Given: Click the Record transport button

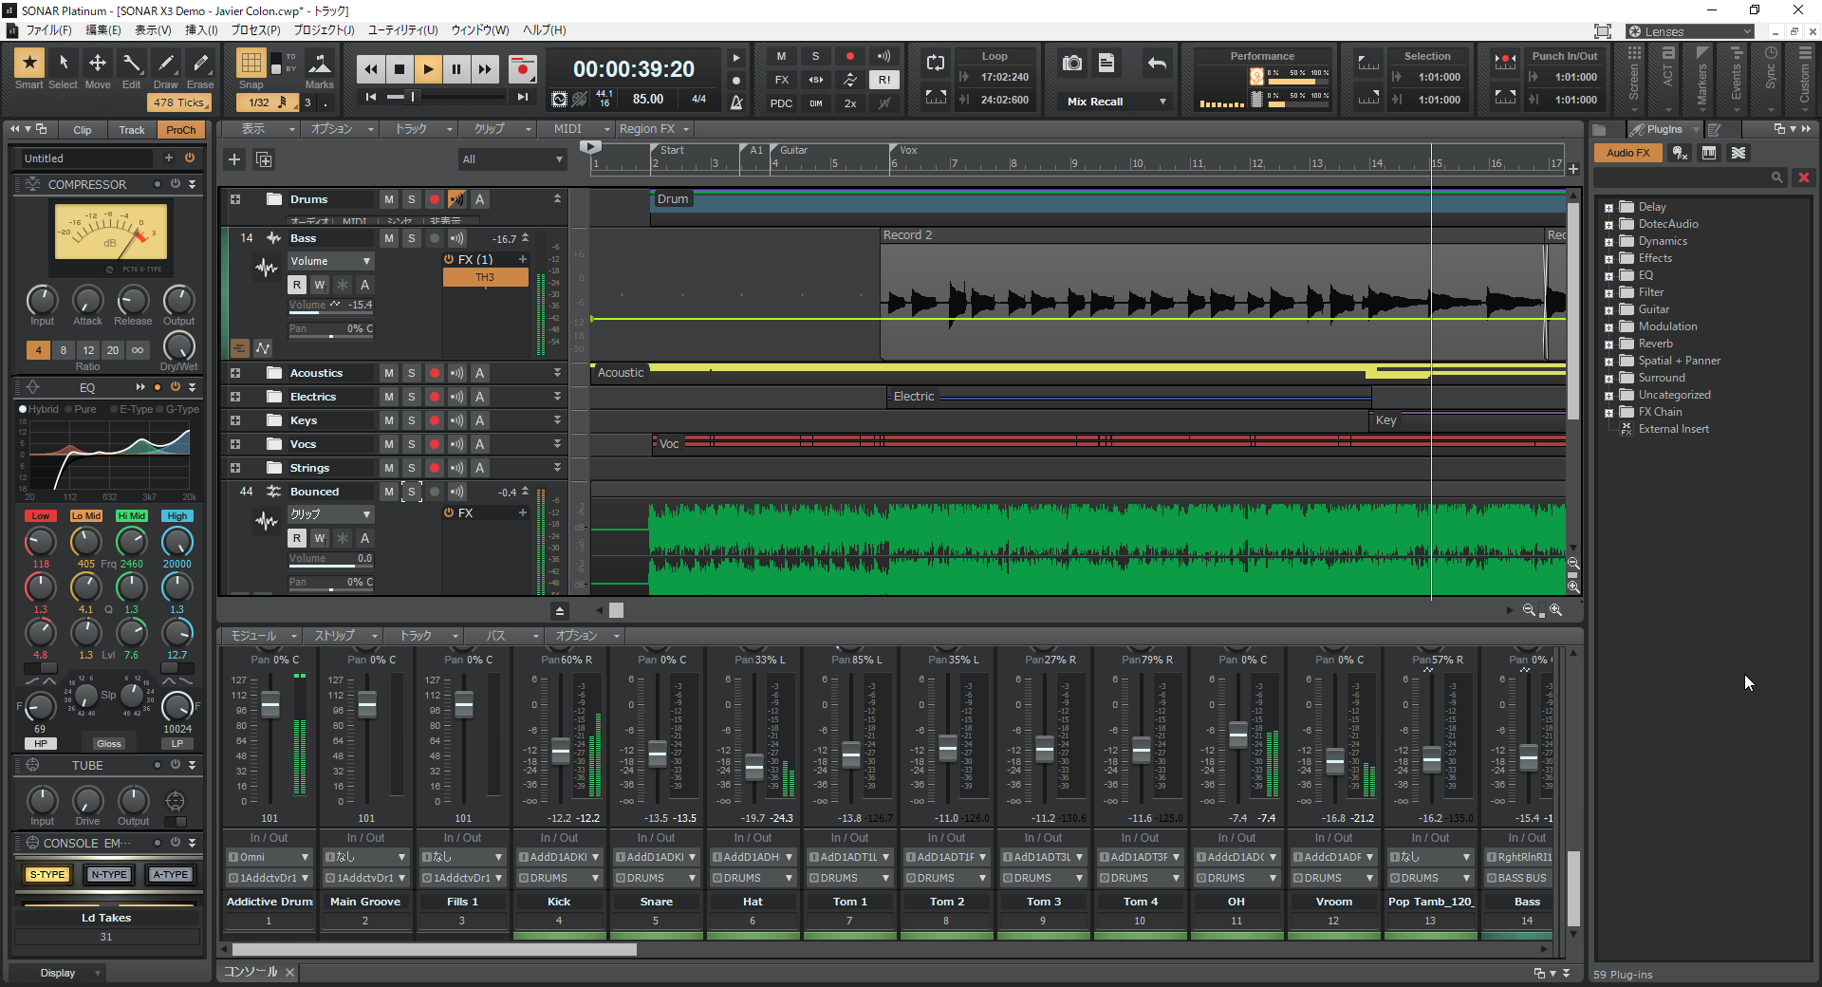Looking at the screenshot, I should click(522, 69).
